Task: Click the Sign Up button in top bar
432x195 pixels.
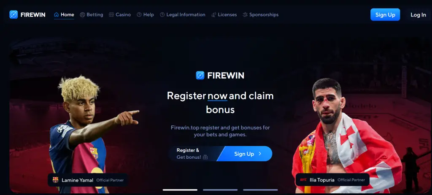Action: click(385, 15)
